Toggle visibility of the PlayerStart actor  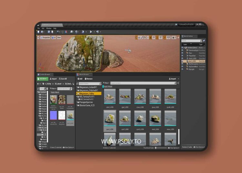coord(182,56)
